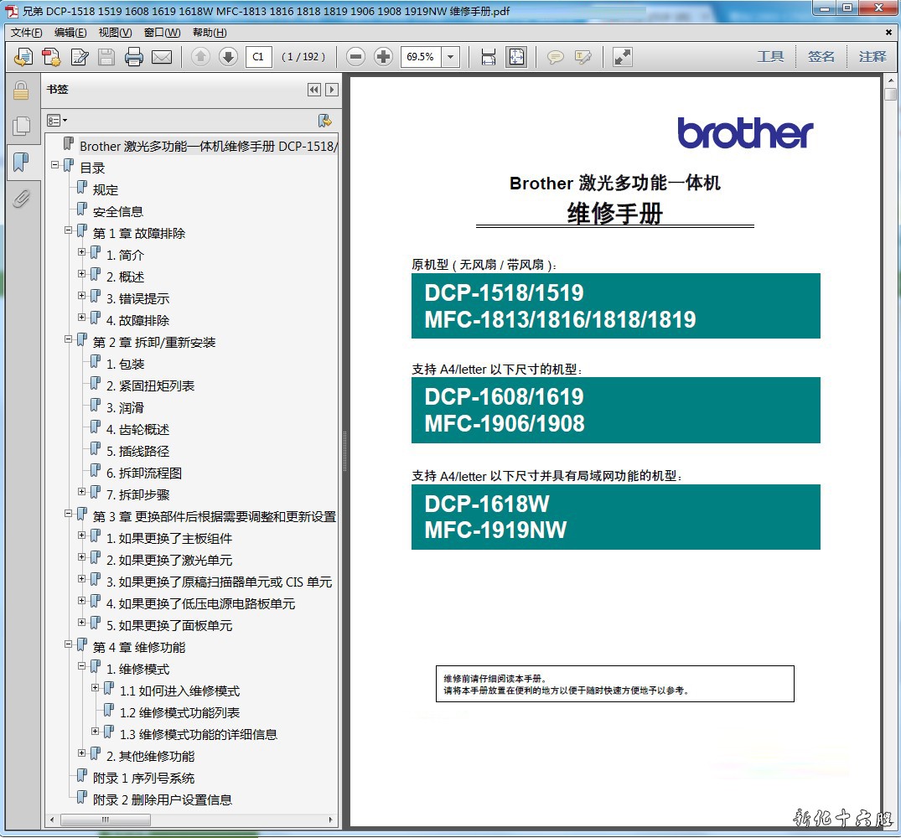Click the fit-width scrolling mode icon
The image size is (901, 838).
coord(489,57)
